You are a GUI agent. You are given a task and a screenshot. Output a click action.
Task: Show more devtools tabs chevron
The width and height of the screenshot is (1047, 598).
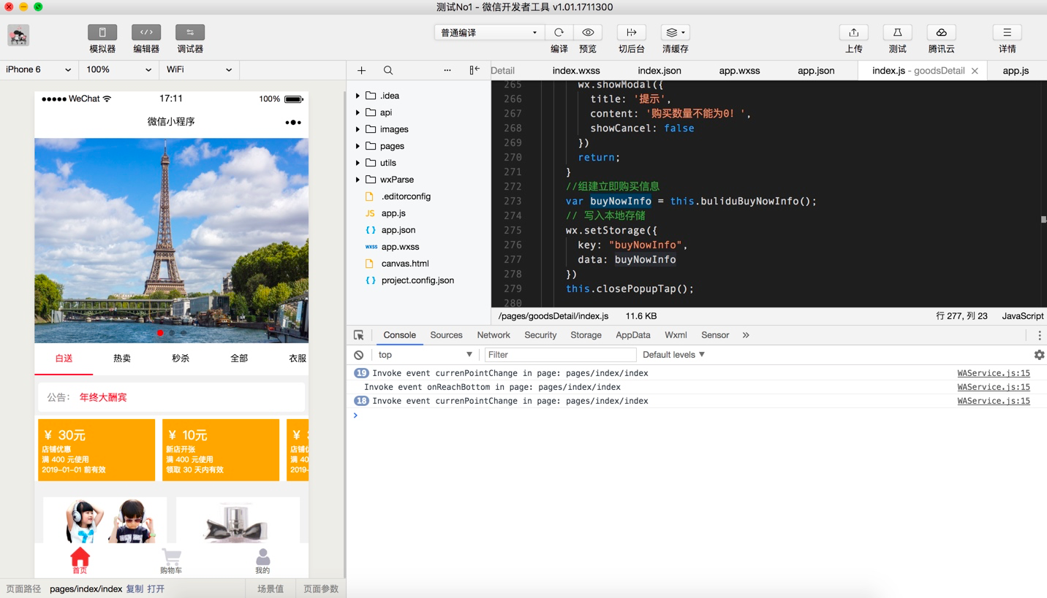pos(746,335)
